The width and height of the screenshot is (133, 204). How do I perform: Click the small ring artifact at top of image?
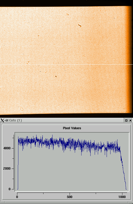(x=68, y=14)
